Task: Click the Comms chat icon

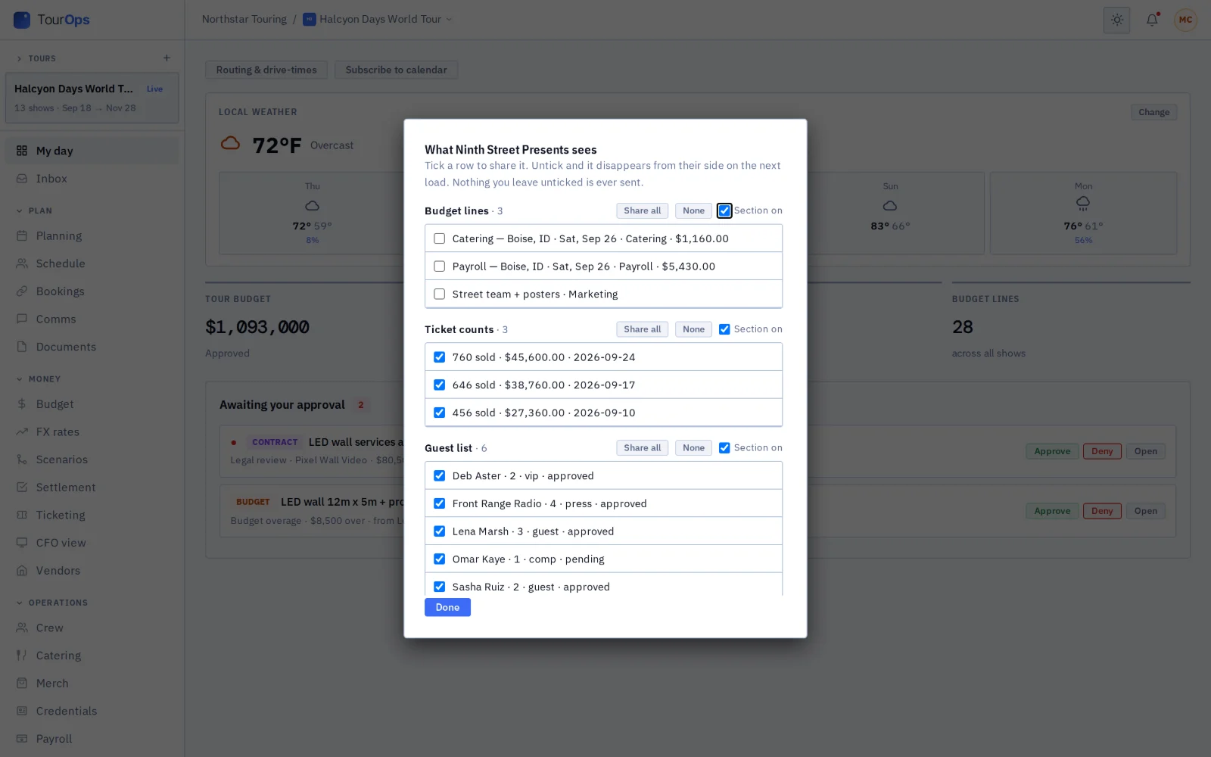Action: click(22, 319)
